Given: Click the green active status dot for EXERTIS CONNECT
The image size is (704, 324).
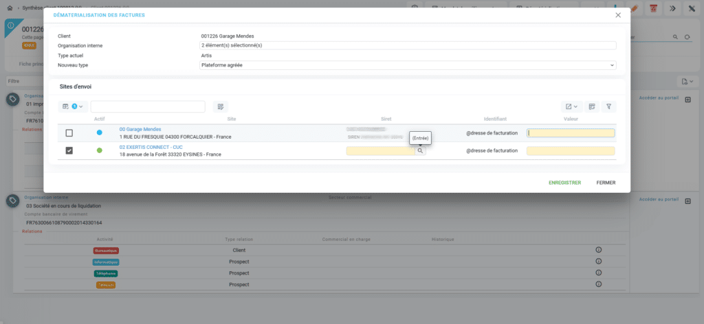Looking at the screenshot, I should (100, 150).
